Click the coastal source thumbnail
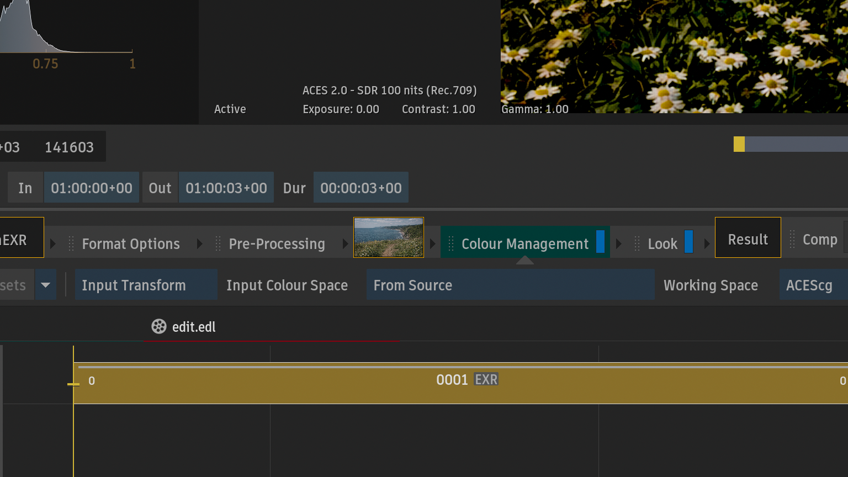The height and width of the screenshot is (477, 848). (389, 237)
